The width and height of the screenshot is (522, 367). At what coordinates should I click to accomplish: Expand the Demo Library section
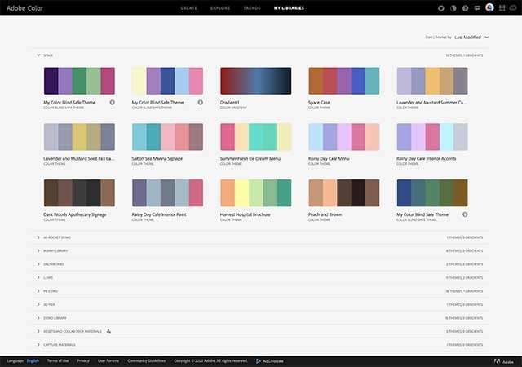(x=38, y=318)
